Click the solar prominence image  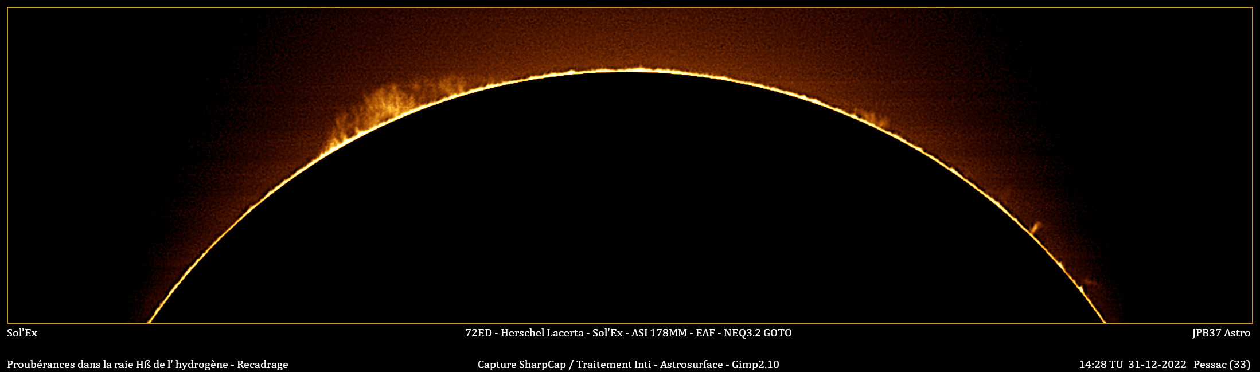tap(630, 166)
